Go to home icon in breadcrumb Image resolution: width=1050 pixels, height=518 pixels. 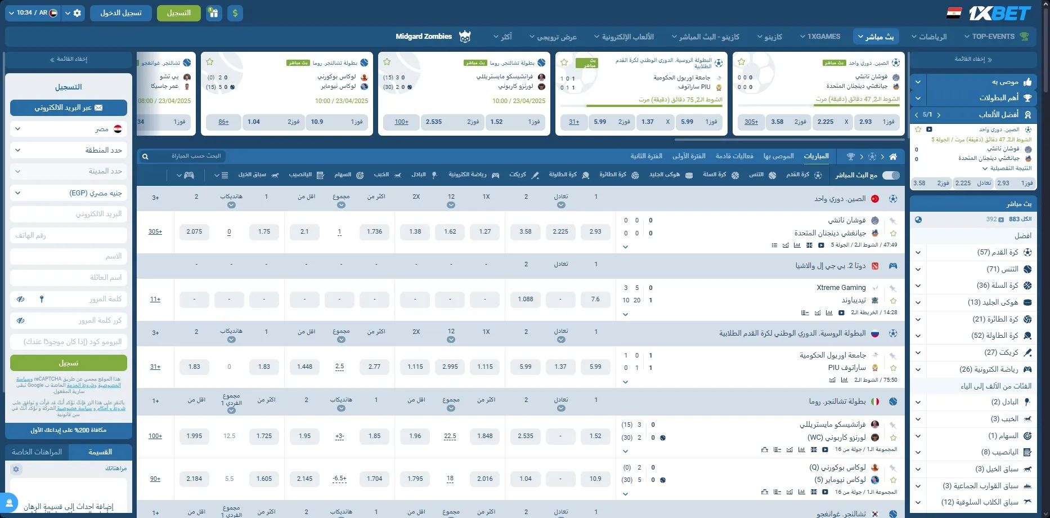tap(893, 157)
